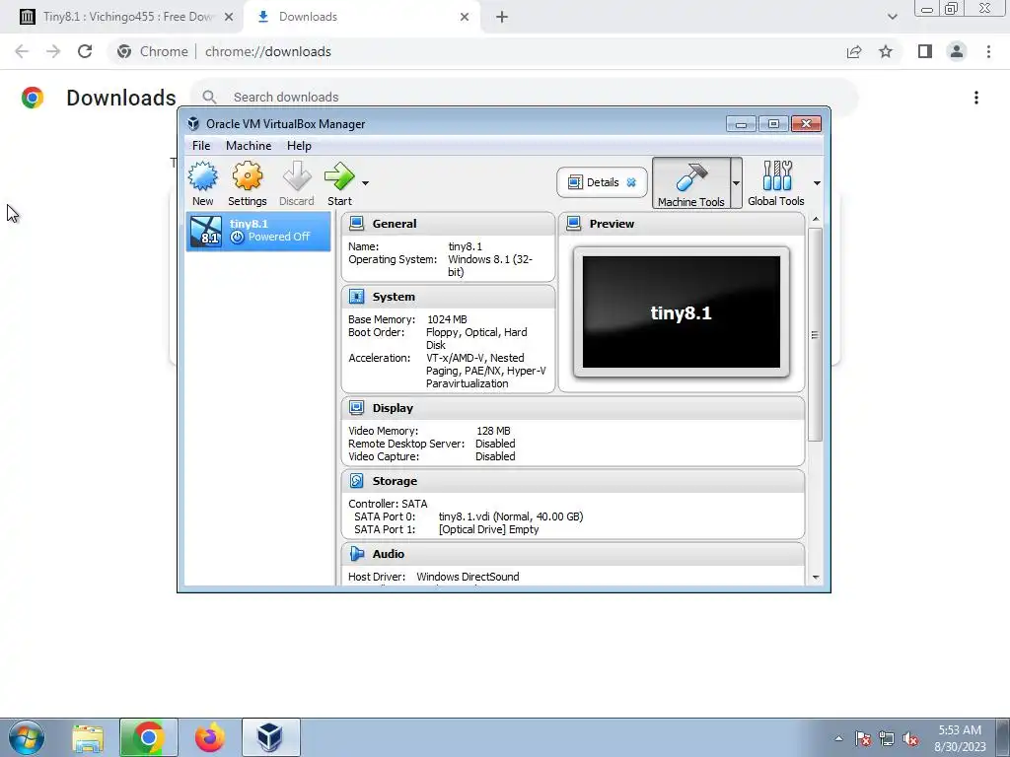Close the Downloads tab
This screenshot has height=757, width=1010.
click(x=465, y=18)
